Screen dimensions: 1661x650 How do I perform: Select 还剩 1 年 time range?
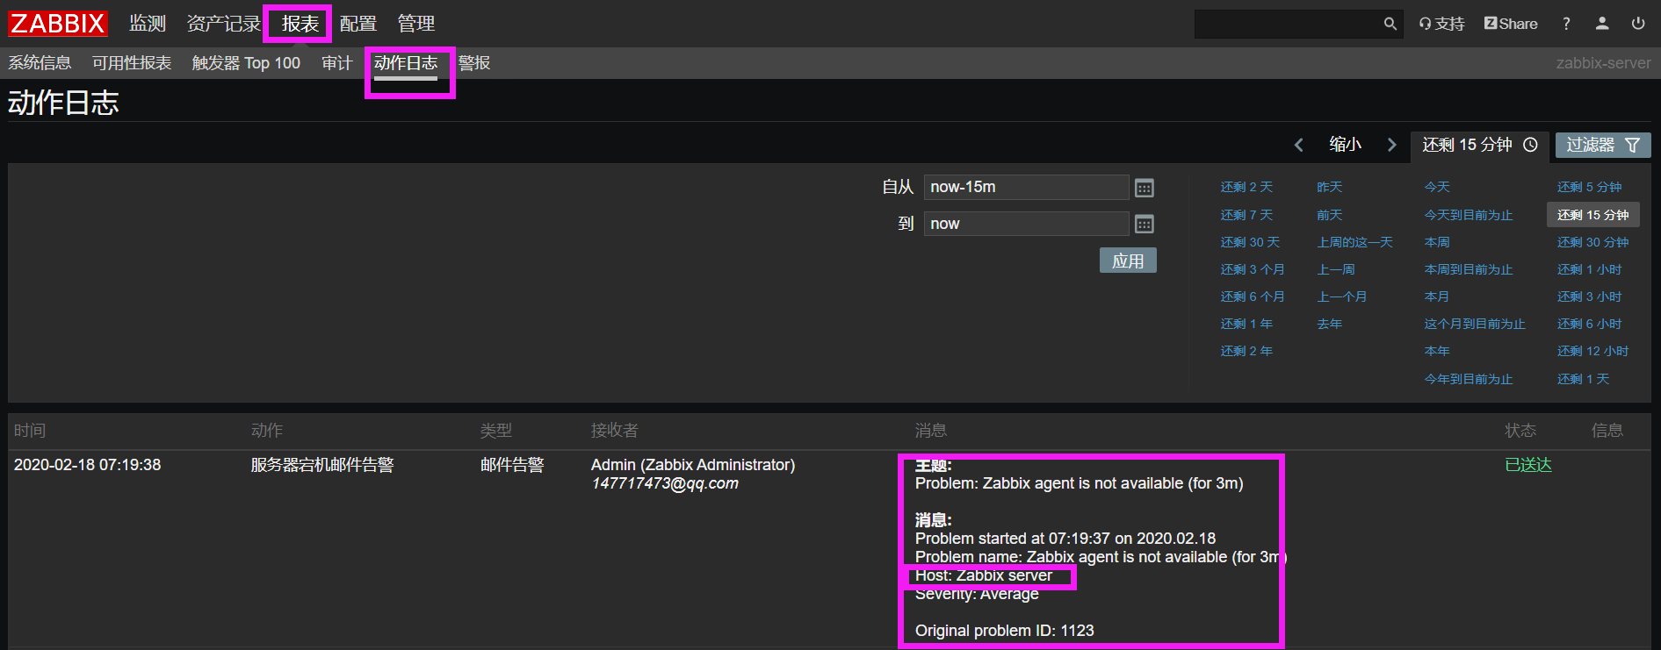click(1246, 324)
